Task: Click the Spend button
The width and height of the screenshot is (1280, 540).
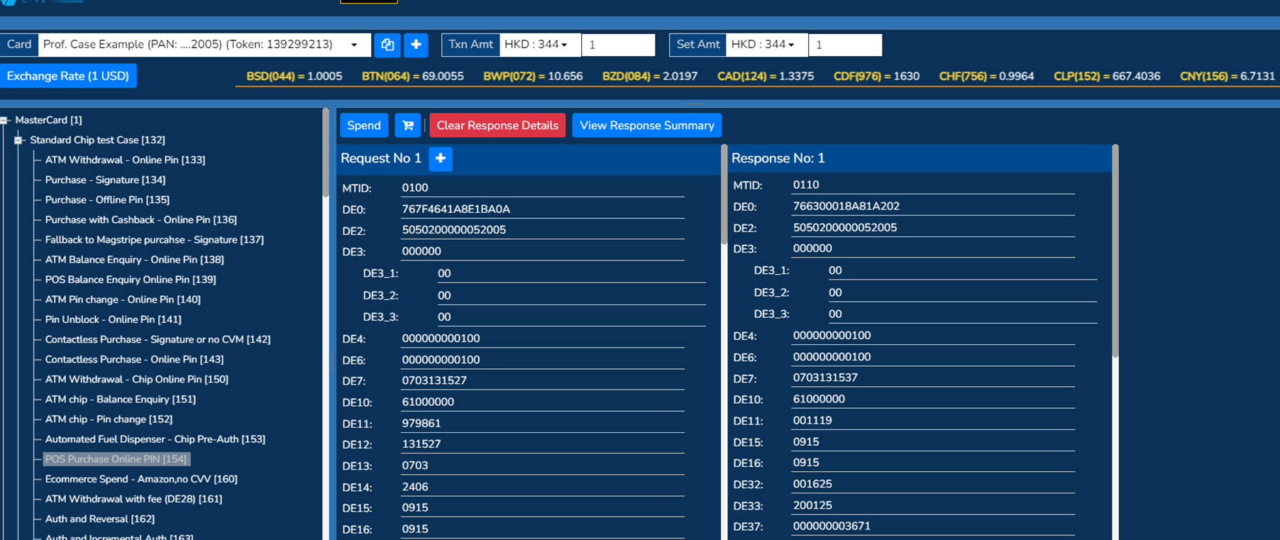Action: click(x=364, y=126)
